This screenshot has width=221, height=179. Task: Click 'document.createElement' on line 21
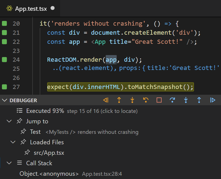point(131,33)
